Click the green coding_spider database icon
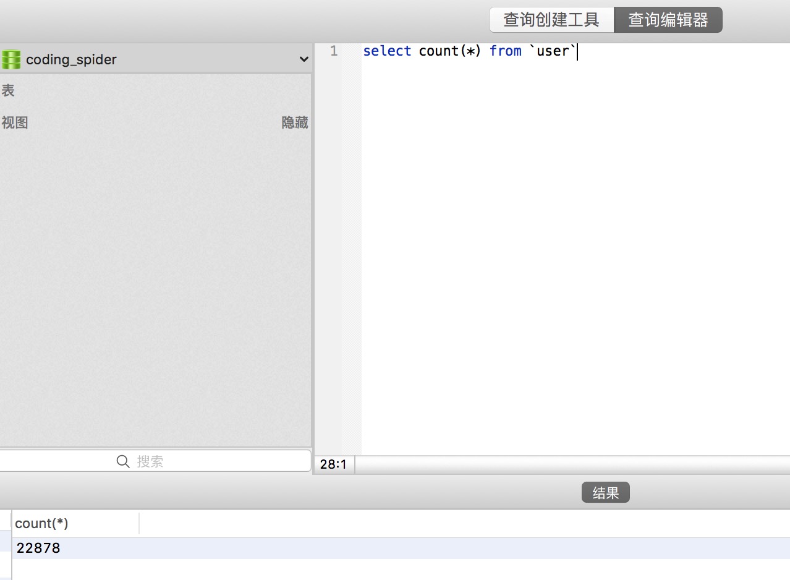This screenshot has width=790, height=580. coord(11,59)
